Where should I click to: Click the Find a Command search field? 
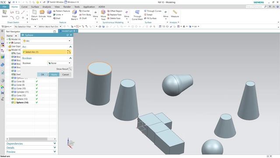(256, 7)
